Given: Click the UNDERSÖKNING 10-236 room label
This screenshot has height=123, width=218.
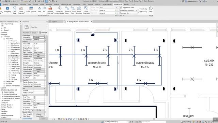Looking at the screenshot, I should pyautogui.click(x=97, y=65).
